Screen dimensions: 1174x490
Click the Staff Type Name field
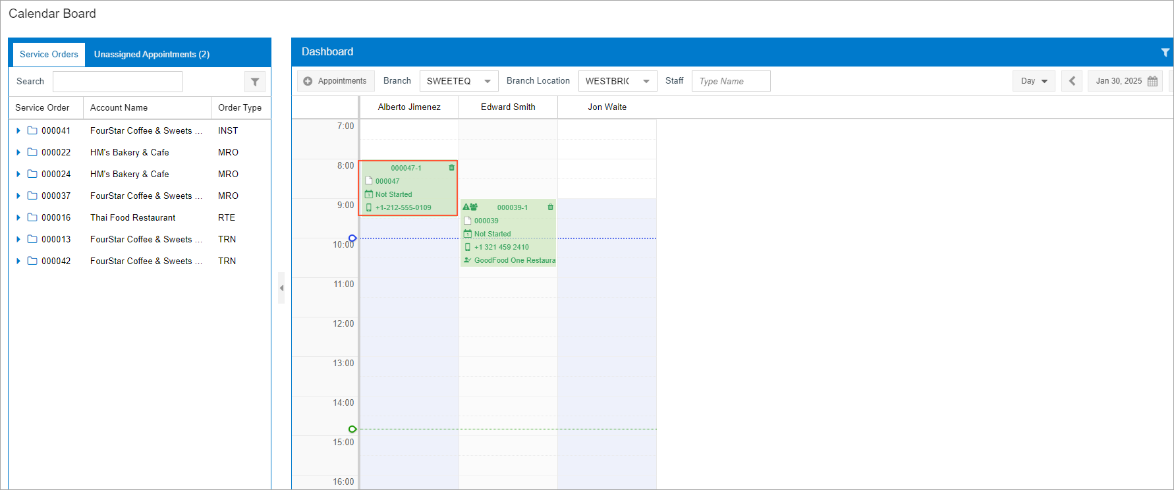pos(731,81)
